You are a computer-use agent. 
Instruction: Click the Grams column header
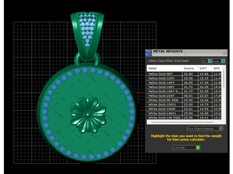pos(190,68)
